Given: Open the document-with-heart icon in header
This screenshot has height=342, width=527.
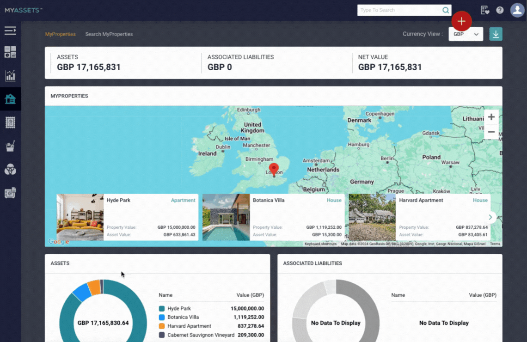Looking at the screenshot, I should tap(484, 10).
